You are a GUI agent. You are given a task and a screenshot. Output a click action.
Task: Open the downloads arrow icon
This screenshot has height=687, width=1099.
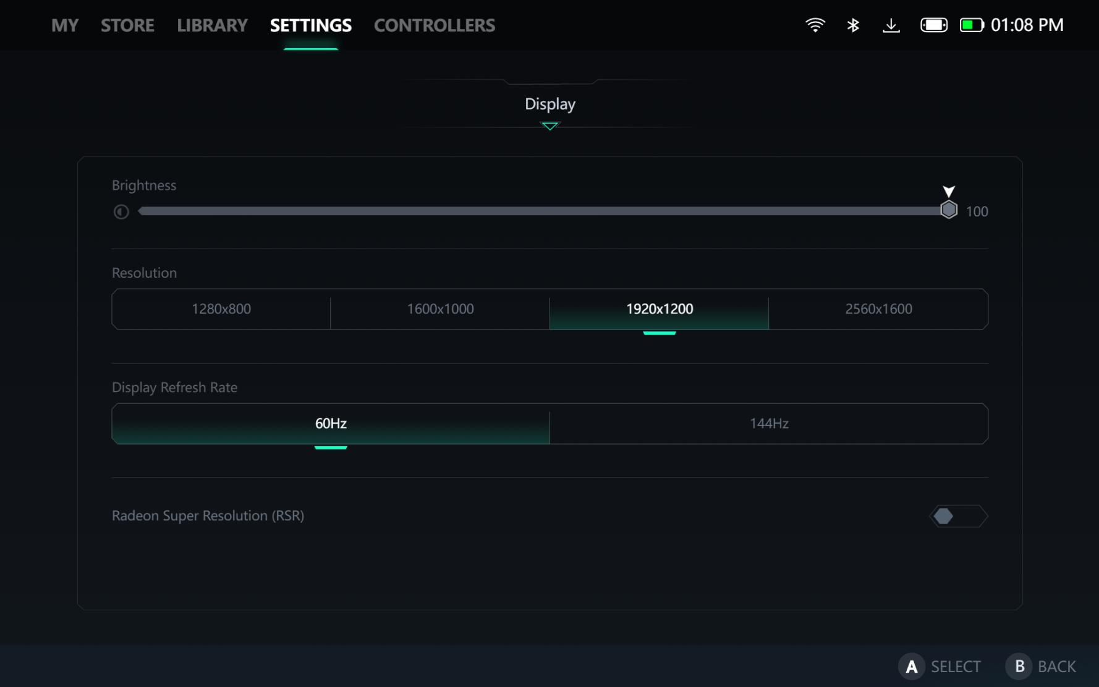point(891,25)
